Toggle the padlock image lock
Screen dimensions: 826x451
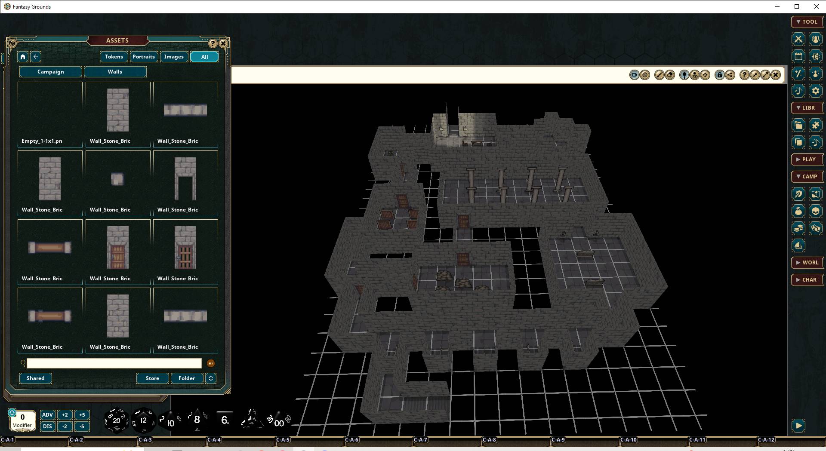point(719,75)
